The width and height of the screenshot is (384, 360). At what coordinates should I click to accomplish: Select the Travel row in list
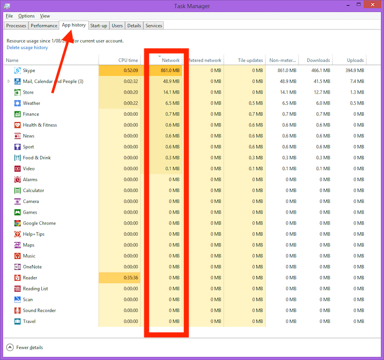[29, 322]
